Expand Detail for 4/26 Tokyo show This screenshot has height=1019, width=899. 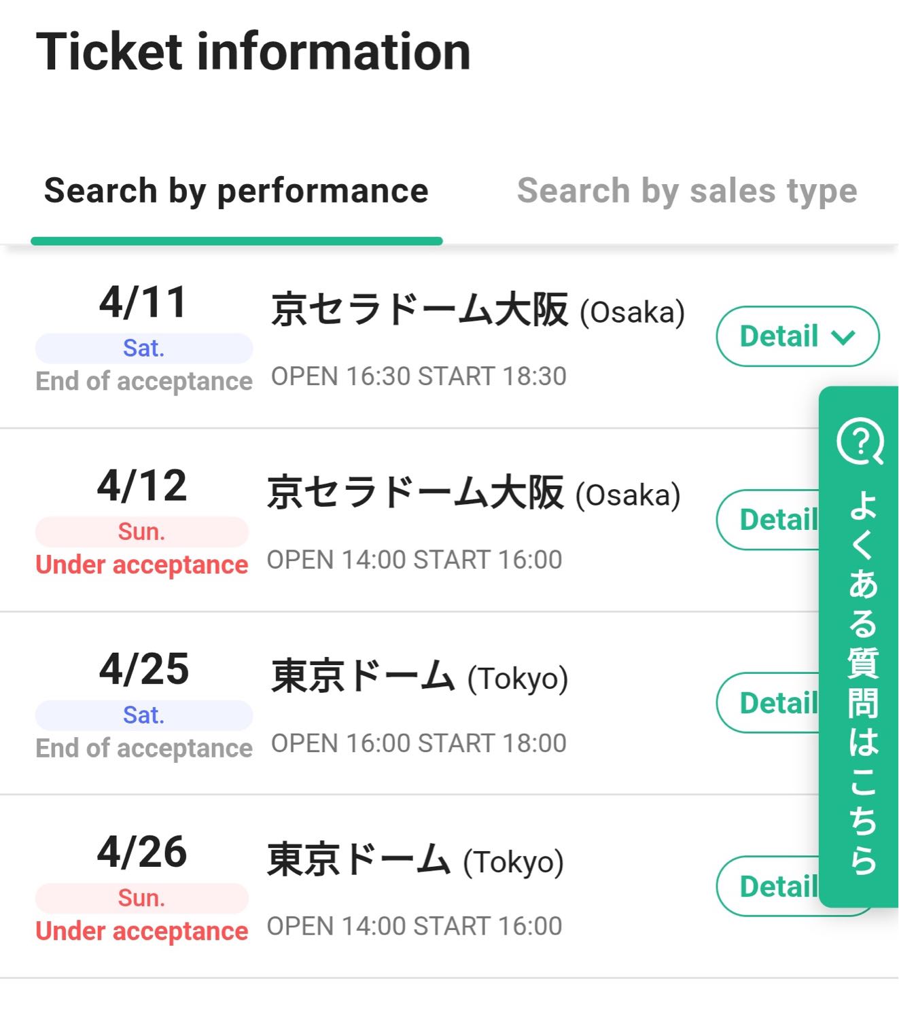pos(768,887)
